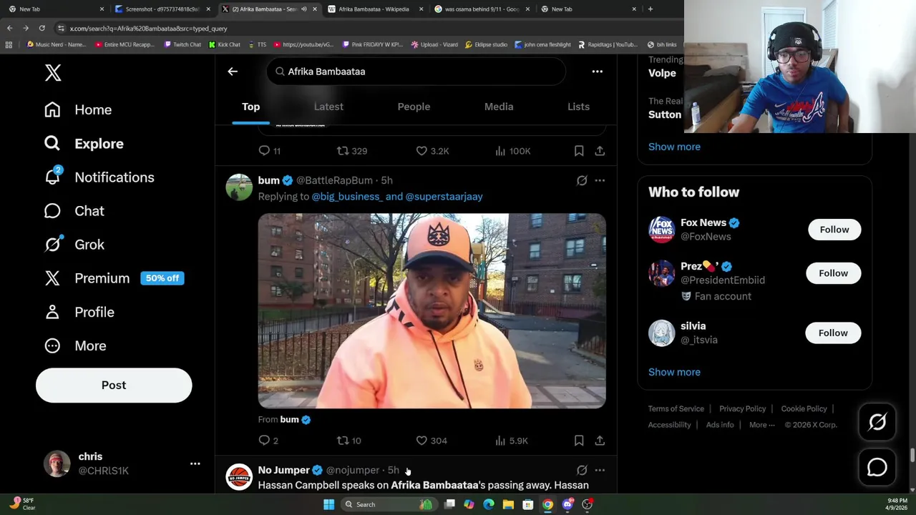Viewport: 916px width, 515px height.
Task: View analytics showing 100K views
Action: pos(512,151)
